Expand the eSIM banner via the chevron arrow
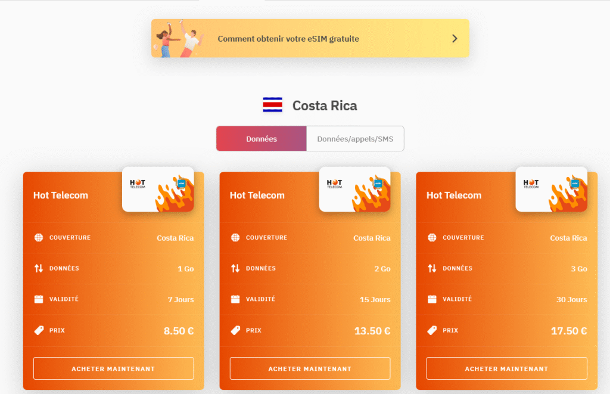This screenshot has height=394, width=610. click(454, 38)
